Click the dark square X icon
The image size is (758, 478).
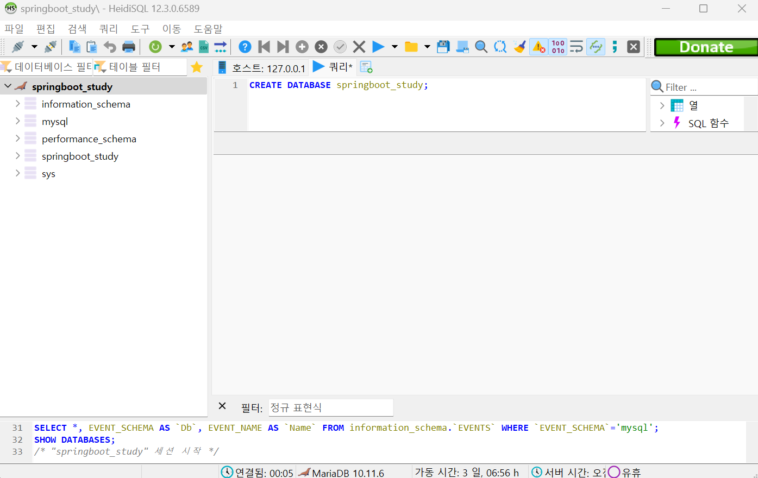click(x=634, y=47)
